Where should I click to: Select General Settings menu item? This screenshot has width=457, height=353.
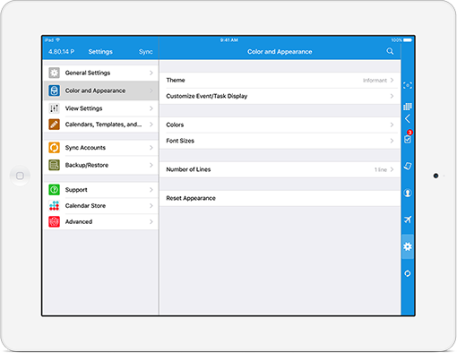pyautogui.click(x=101, y=73)
